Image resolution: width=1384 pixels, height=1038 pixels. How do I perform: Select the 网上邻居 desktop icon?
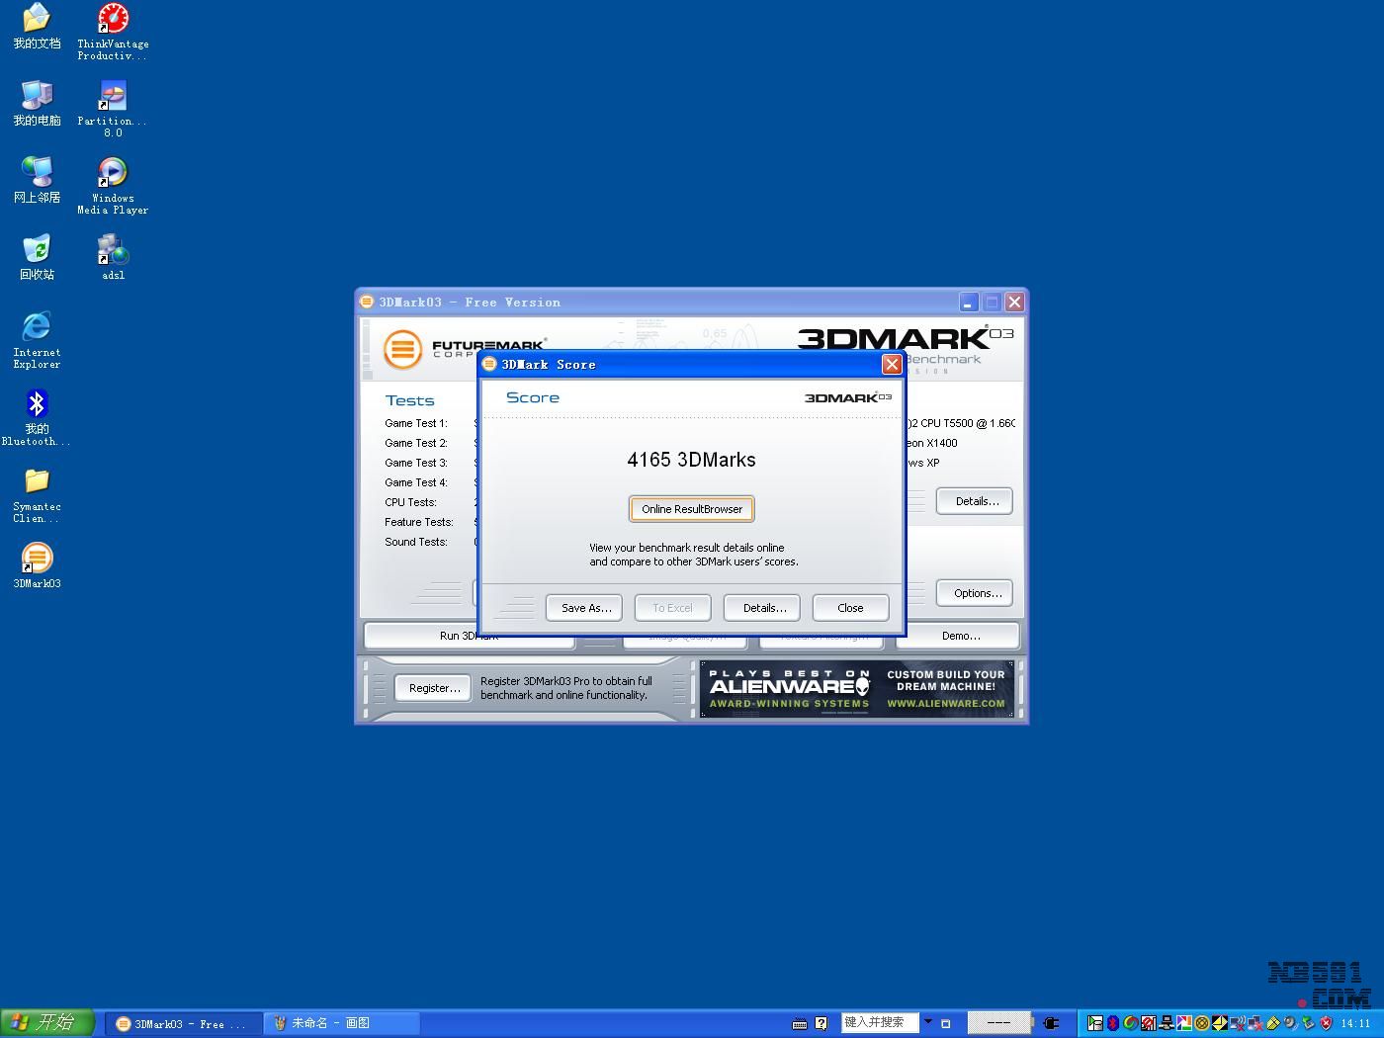[37, 181]
